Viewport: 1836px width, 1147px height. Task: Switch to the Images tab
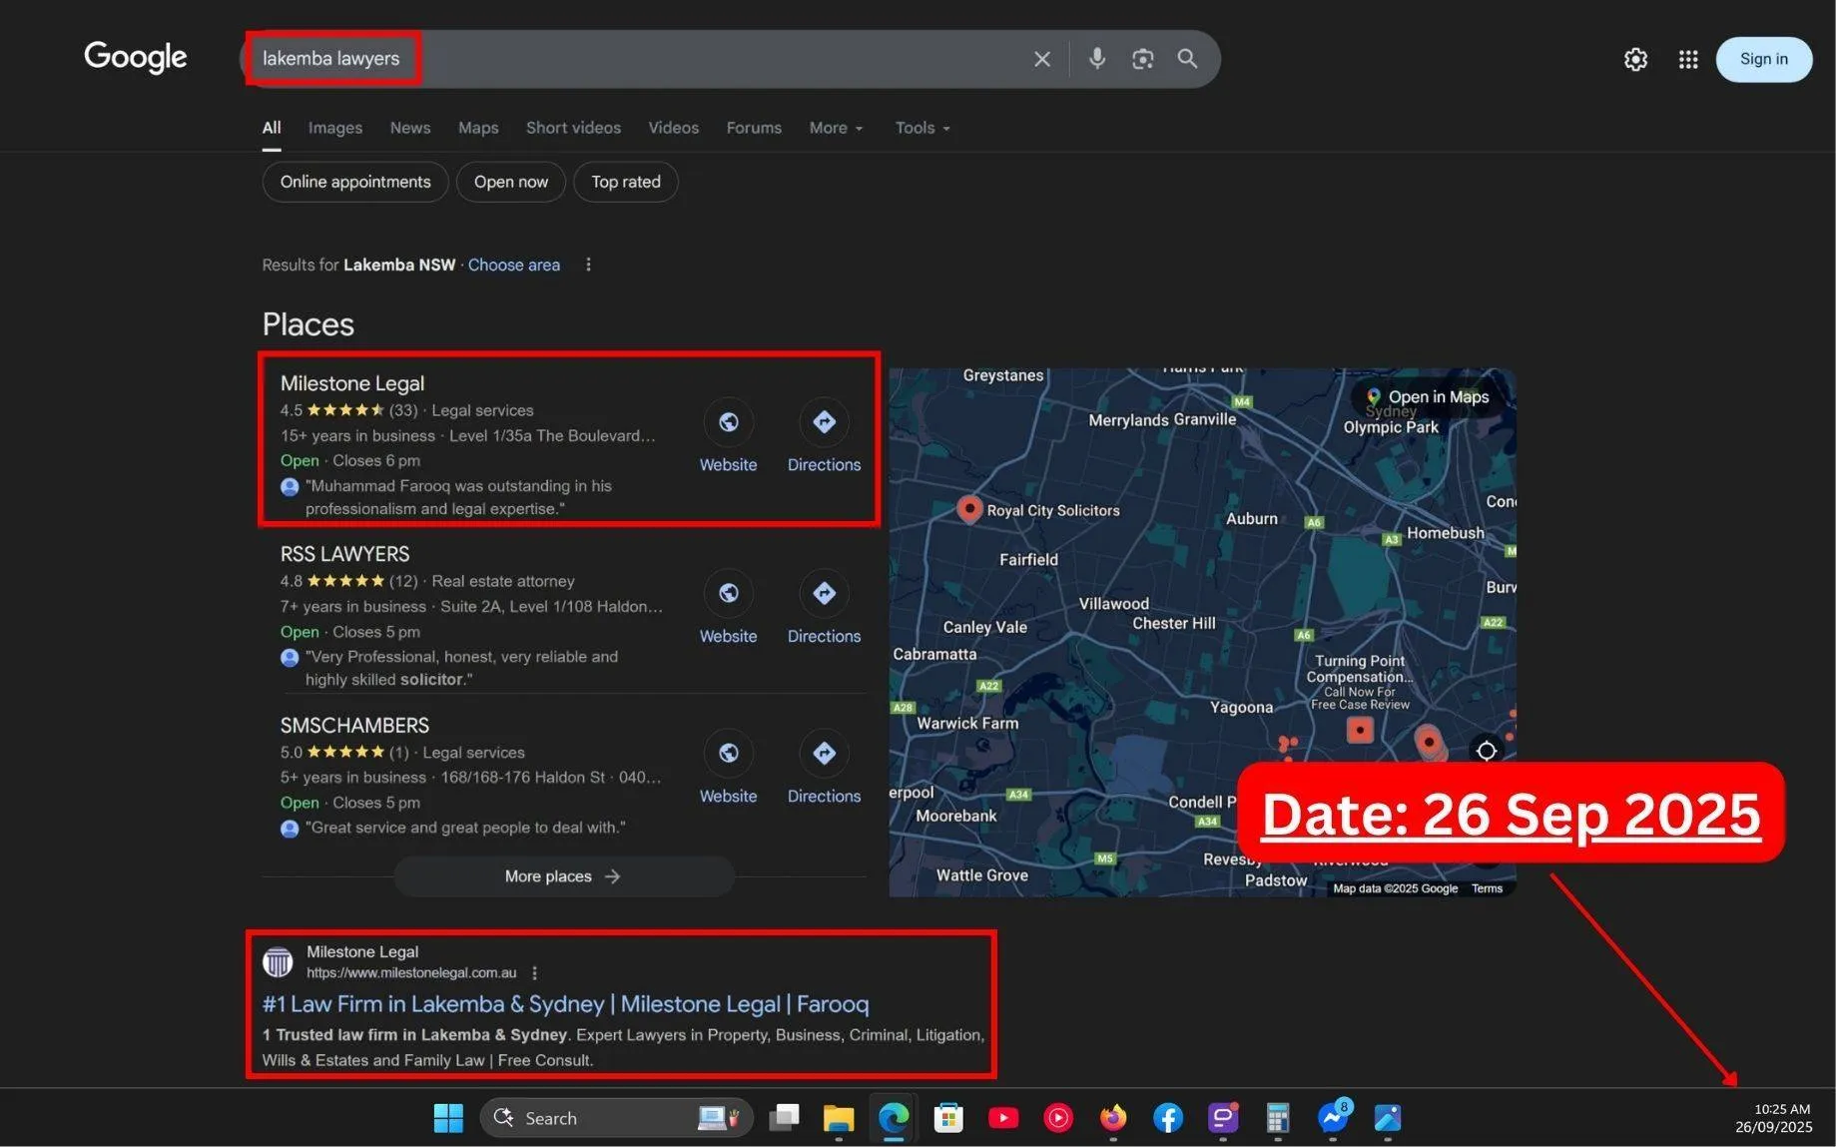pos(334,128)
